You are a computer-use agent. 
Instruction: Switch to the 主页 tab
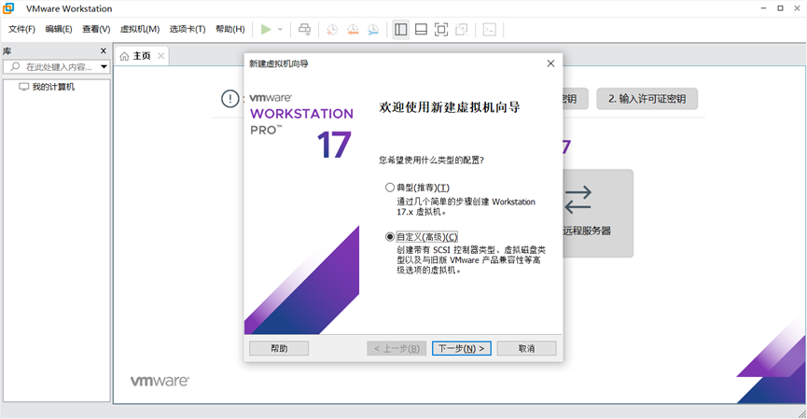coord(142,56)
